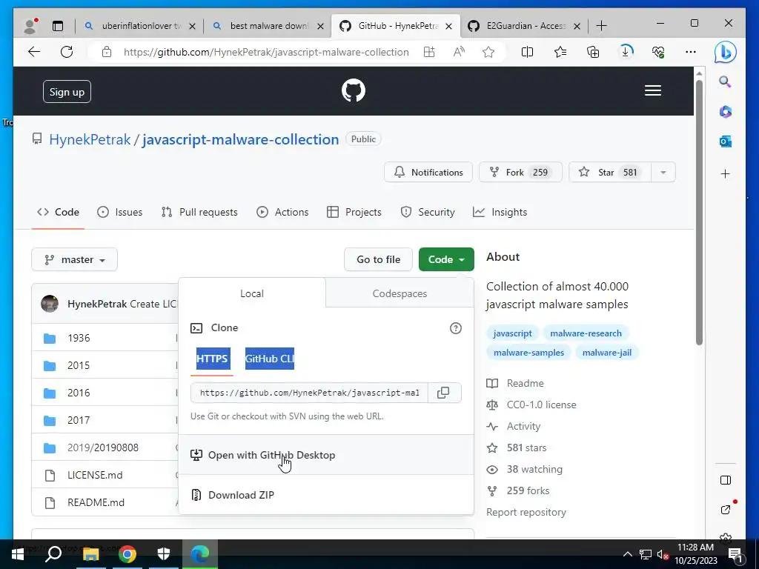Switch to the Local tab
Image resolution: width=759 pixels, height=569 pixels.
[x=252, y=293]
